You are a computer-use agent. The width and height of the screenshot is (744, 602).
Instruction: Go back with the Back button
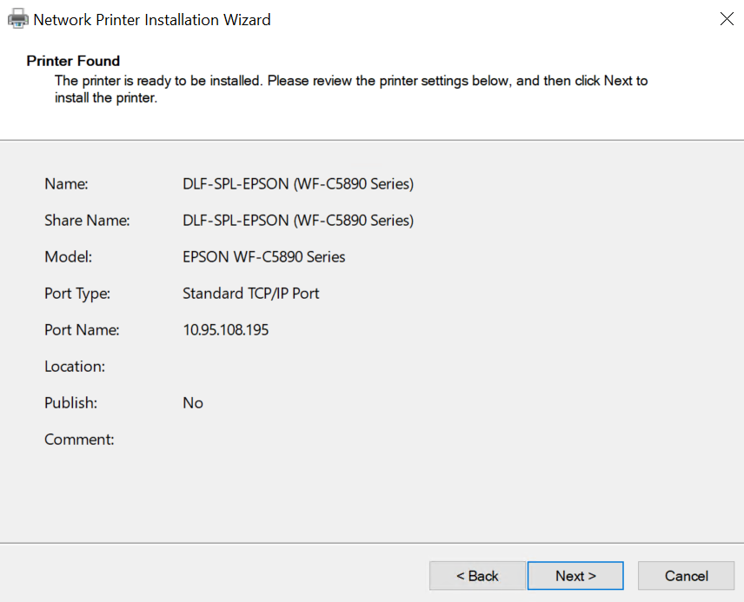click(x=477, y=576)
